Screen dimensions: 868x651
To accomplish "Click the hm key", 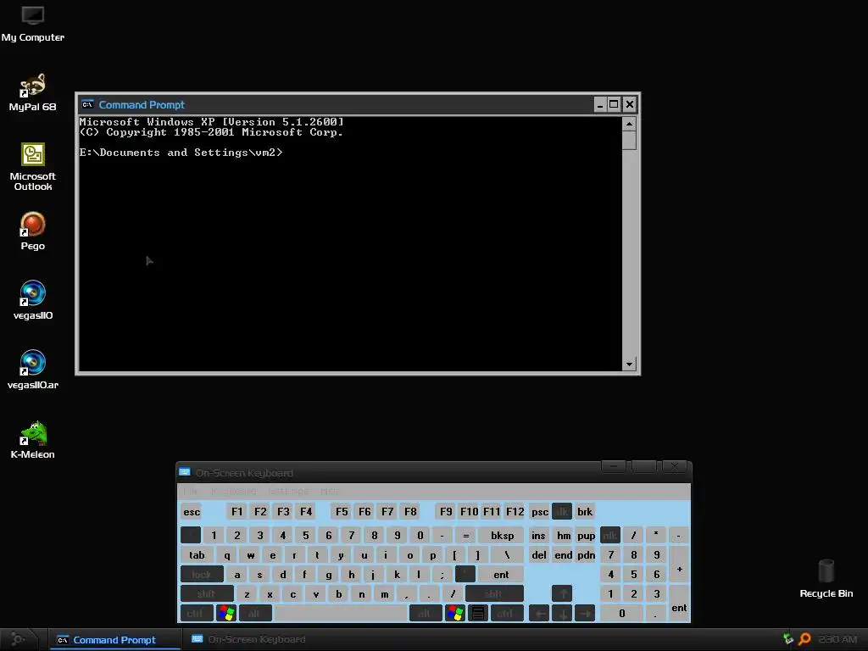I will point(563,536).
